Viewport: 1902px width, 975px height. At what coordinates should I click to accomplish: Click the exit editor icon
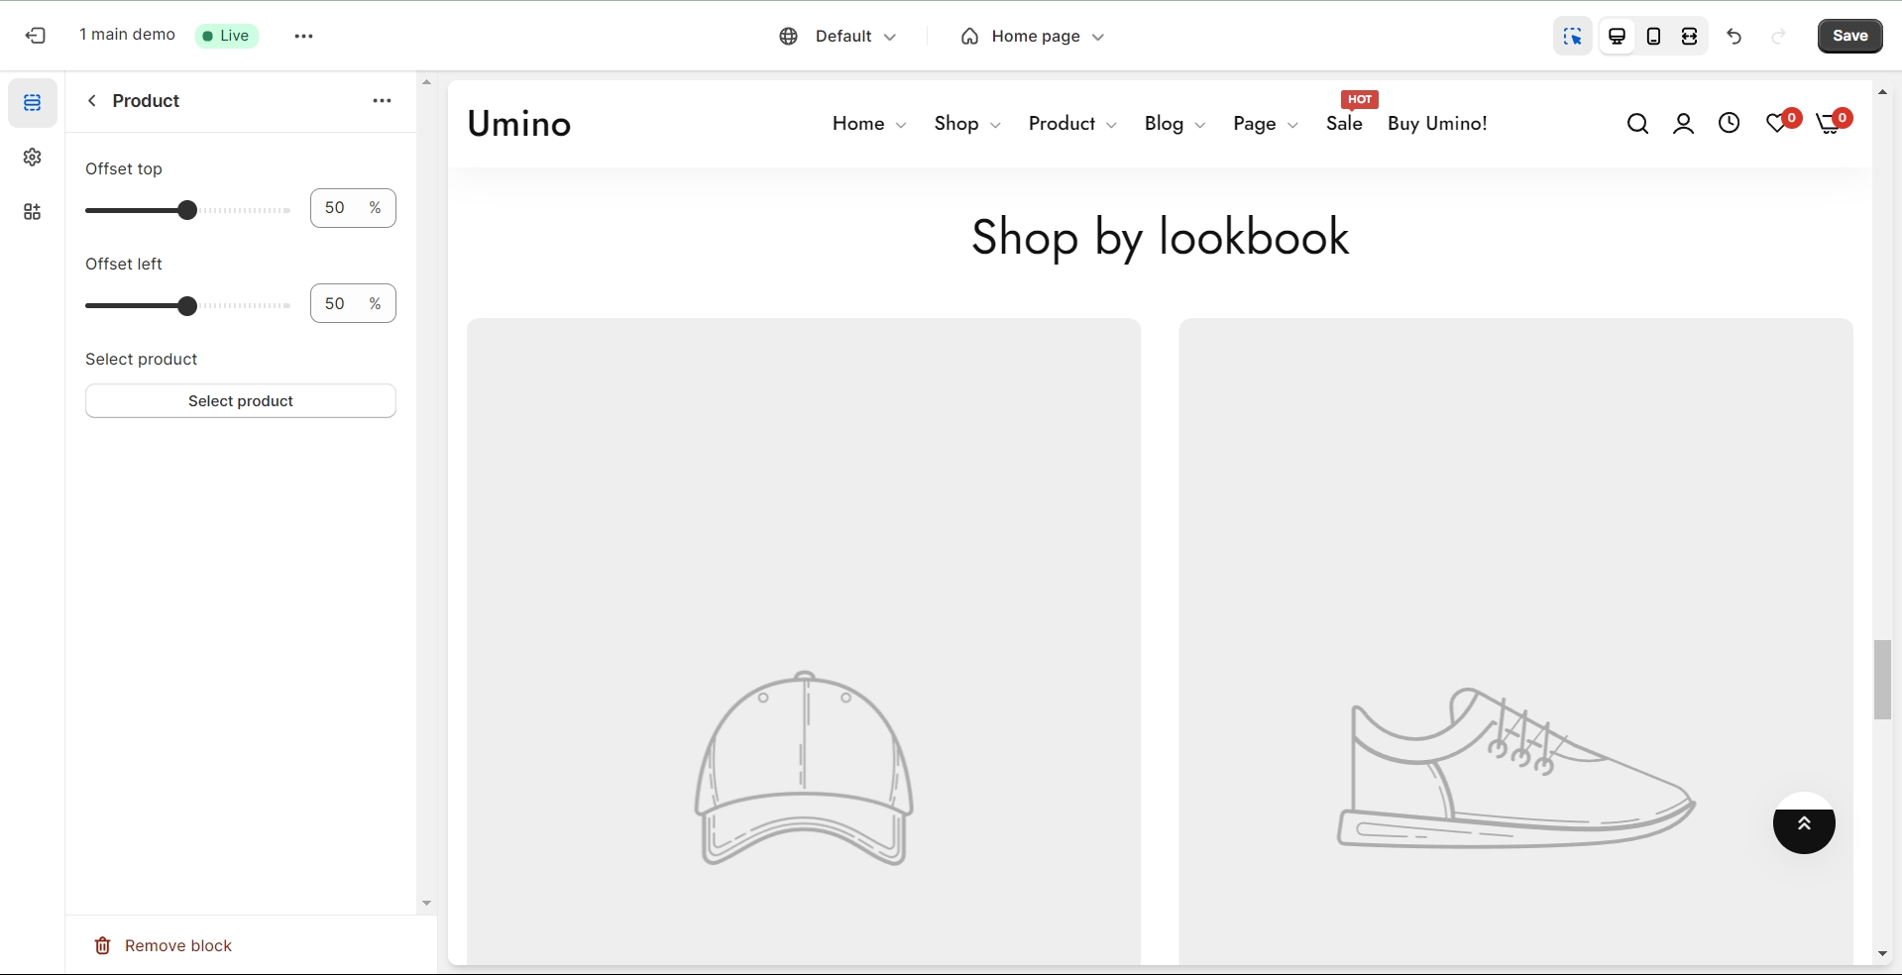pyautogui.click(x=36, y=36)
